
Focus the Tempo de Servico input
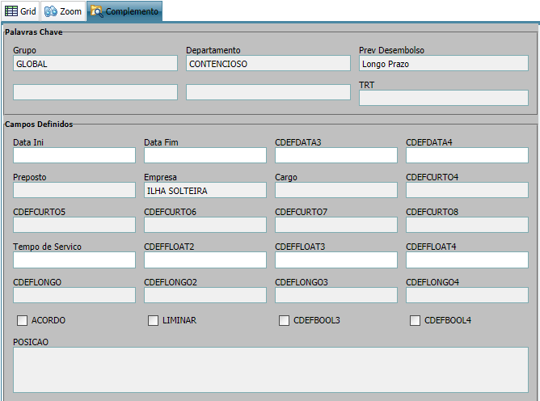point(74,260)
